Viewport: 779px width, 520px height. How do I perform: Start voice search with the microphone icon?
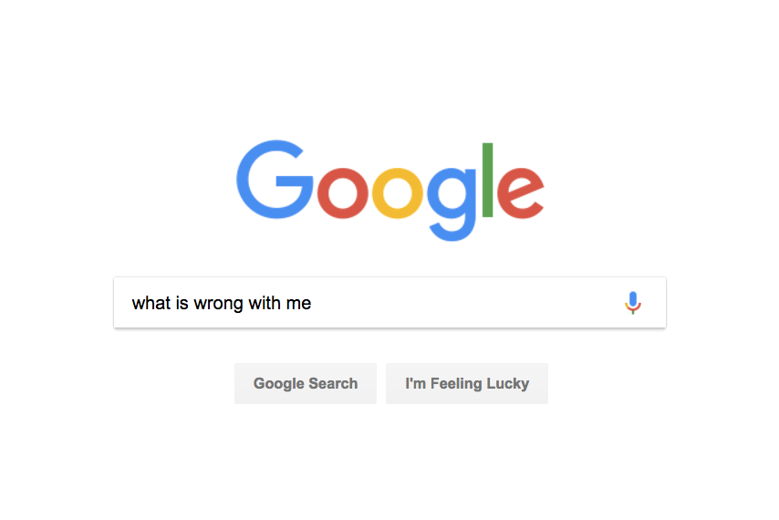point(632,303)
